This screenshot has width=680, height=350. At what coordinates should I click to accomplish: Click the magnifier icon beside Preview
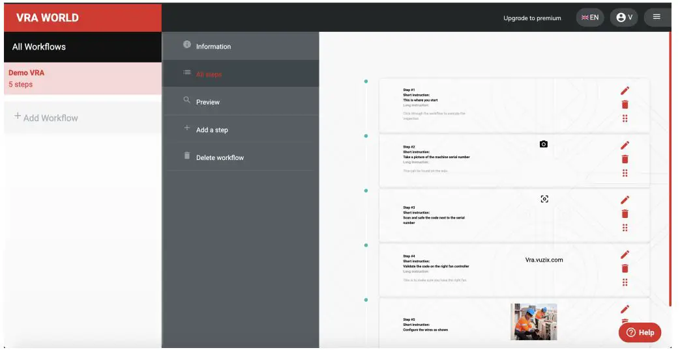(x=187, y=100)
